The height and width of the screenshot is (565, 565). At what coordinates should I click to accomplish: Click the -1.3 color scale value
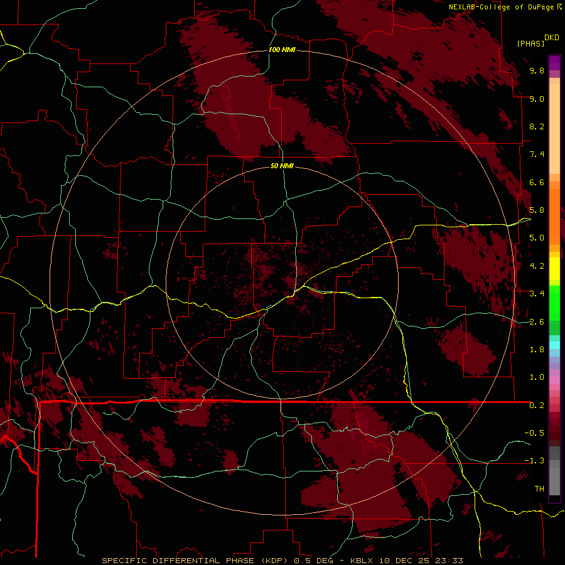(x=534, y=461)
